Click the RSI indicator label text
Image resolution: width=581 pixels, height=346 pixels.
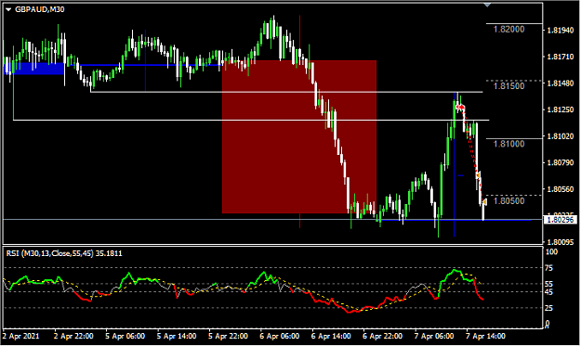64,253
